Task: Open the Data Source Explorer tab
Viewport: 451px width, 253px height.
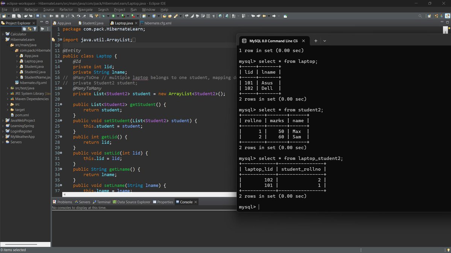Action: [131, 202]
